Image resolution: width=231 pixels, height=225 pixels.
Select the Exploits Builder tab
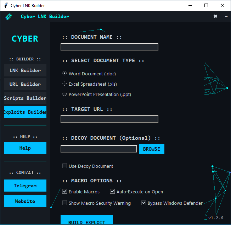coord(25,112)
